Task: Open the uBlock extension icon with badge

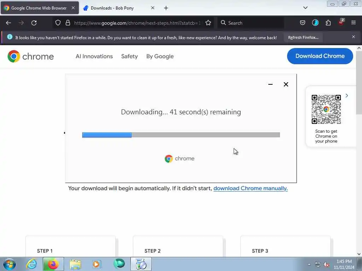Action: coord(341,22)
